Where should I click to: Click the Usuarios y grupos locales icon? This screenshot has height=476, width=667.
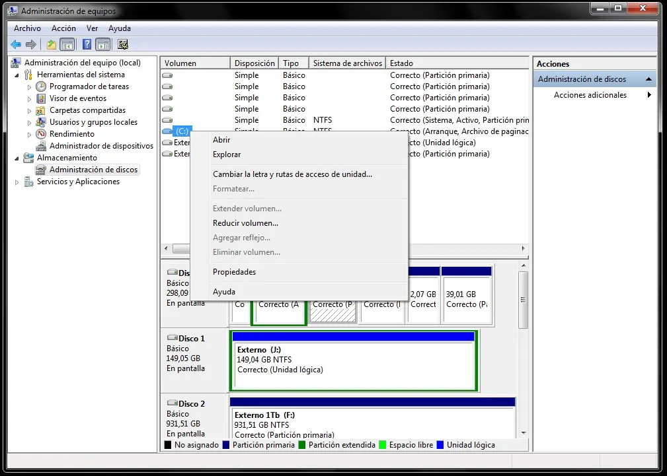41,122
